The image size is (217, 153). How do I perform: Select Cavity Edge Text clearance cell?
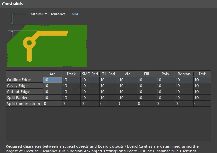(x=202, y=86)
